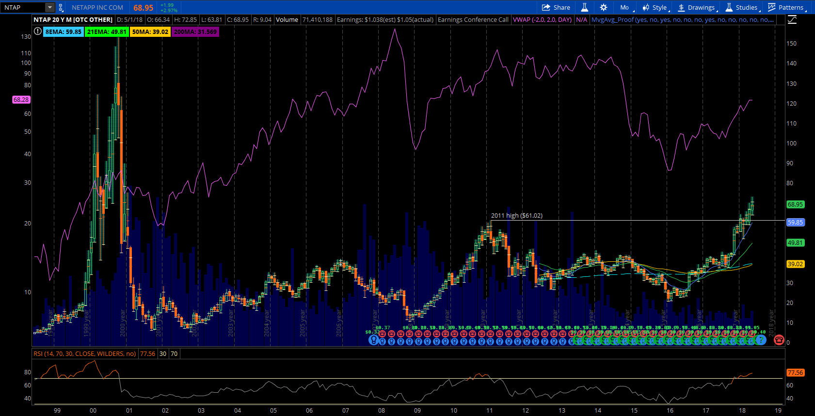Click the +2.97% change value
Viewport: 815px width, 416px height.
(x=169, y=10)
